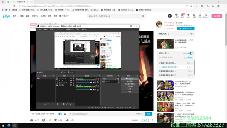Open scene transition properties gear

pos(118,79)
